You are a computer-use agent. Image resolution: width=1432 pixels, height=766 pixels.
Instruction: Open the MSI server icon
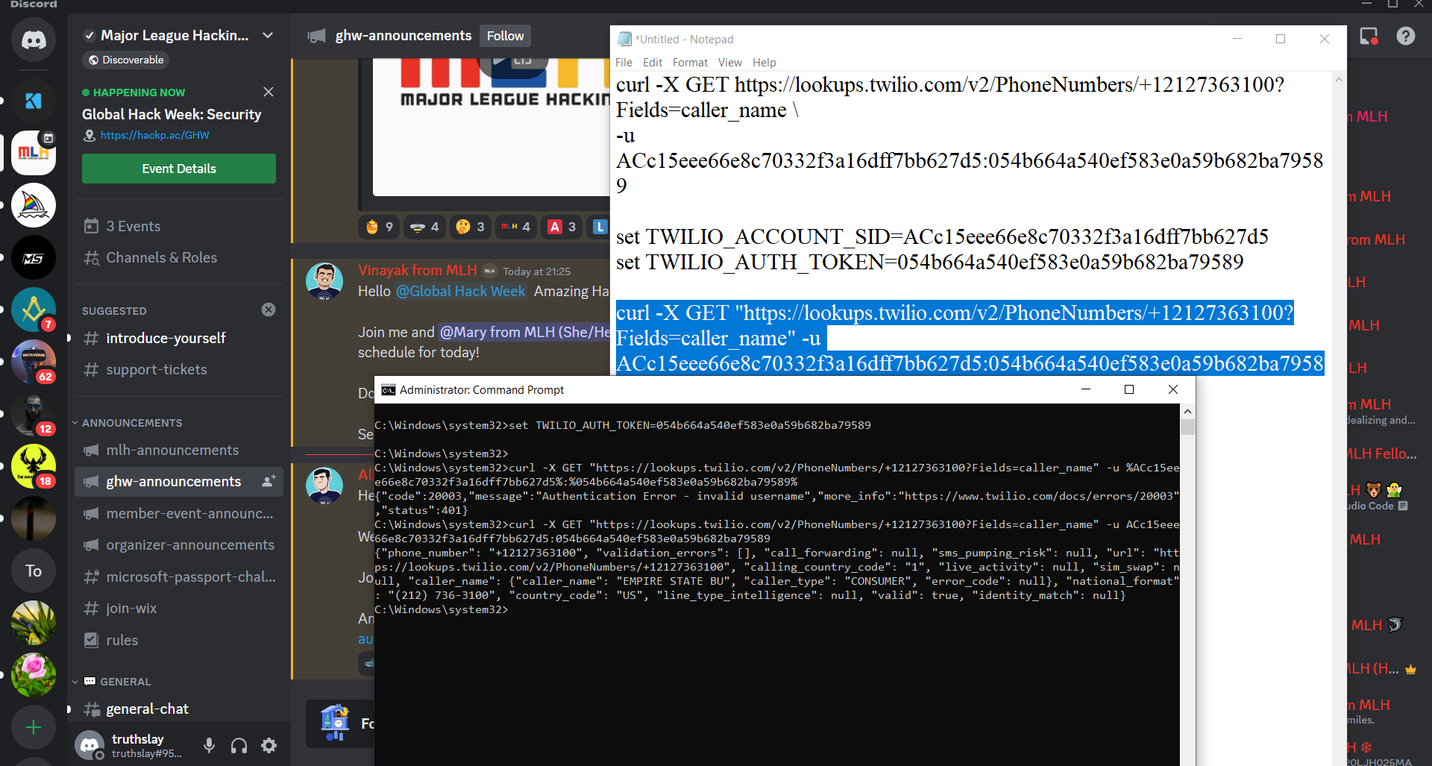(34, 257)
